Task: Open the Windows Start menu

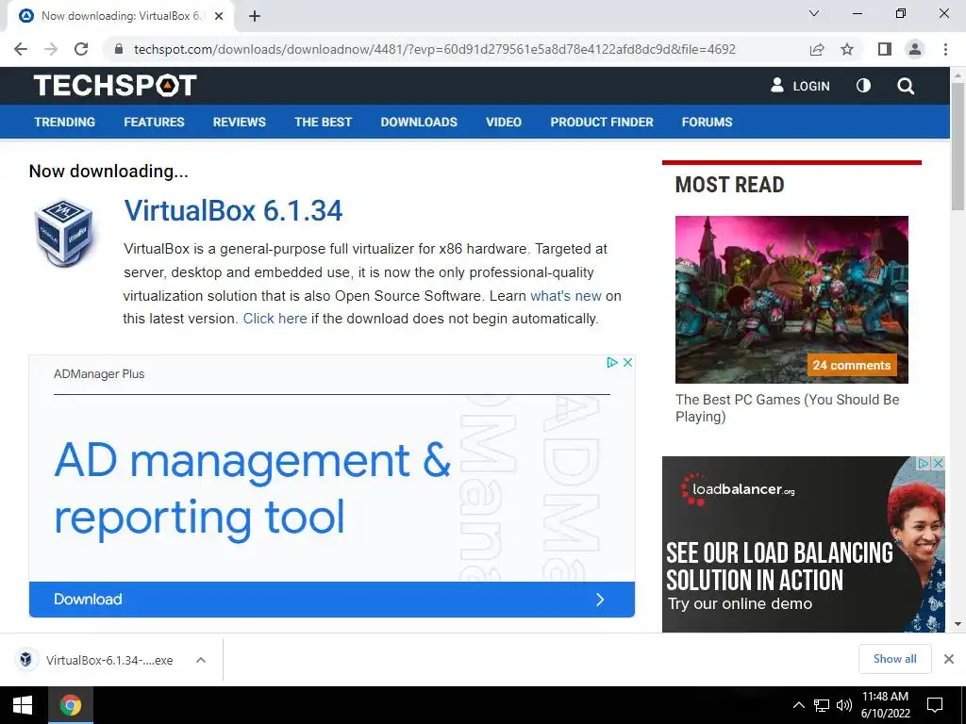Action: (23, 705)
